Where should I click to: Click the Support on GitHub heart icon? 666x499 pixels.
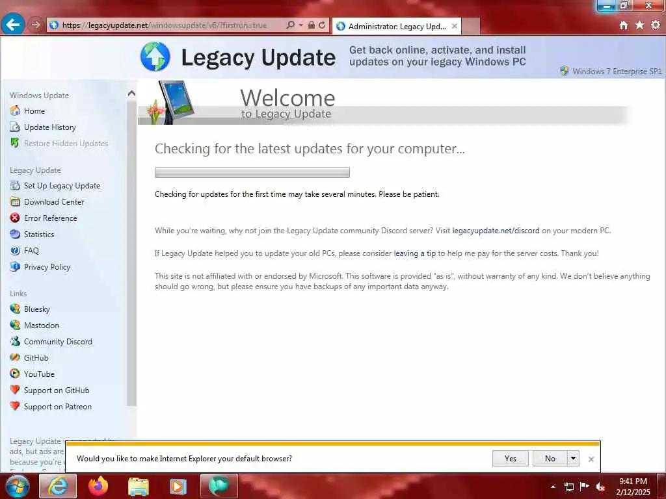(15, 390)
